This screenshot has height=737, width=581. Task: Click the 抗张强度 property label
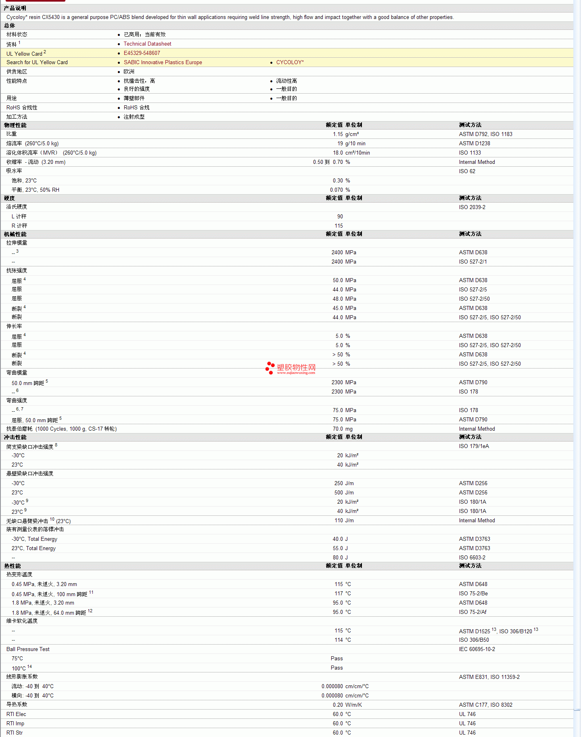point(17,271)
